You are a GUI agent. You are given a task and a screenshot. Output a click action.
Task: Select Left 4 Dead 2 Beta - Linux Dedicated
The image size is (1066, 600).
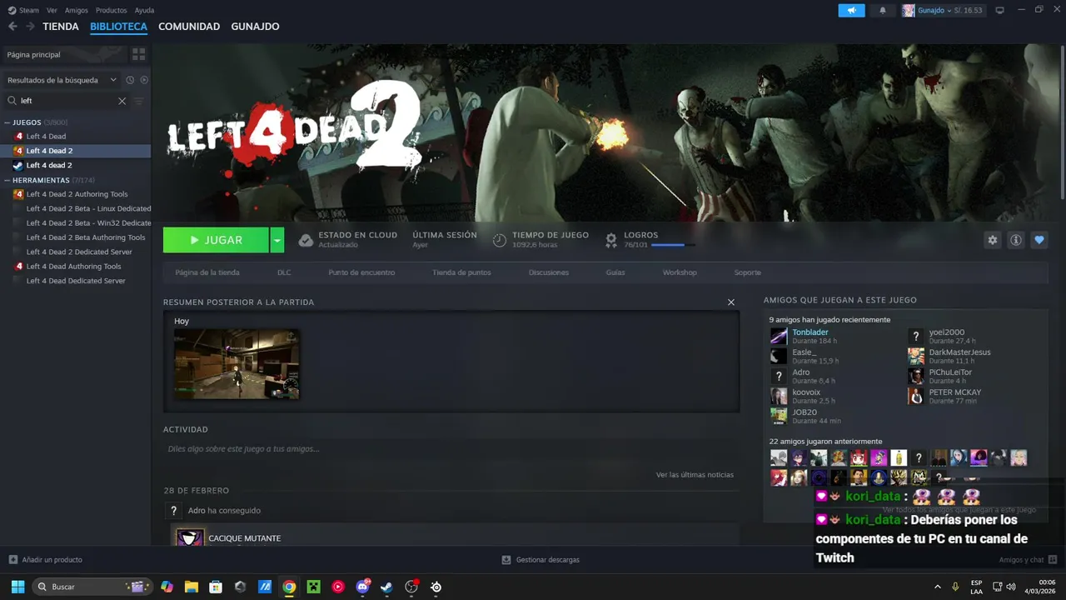pyautogui.click(x=76, y=208)
